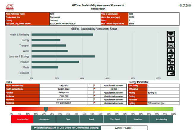Viewport: 194px width, 133px height.
Task: Click the Fire alarm system flag
Action: coord(94,103)
